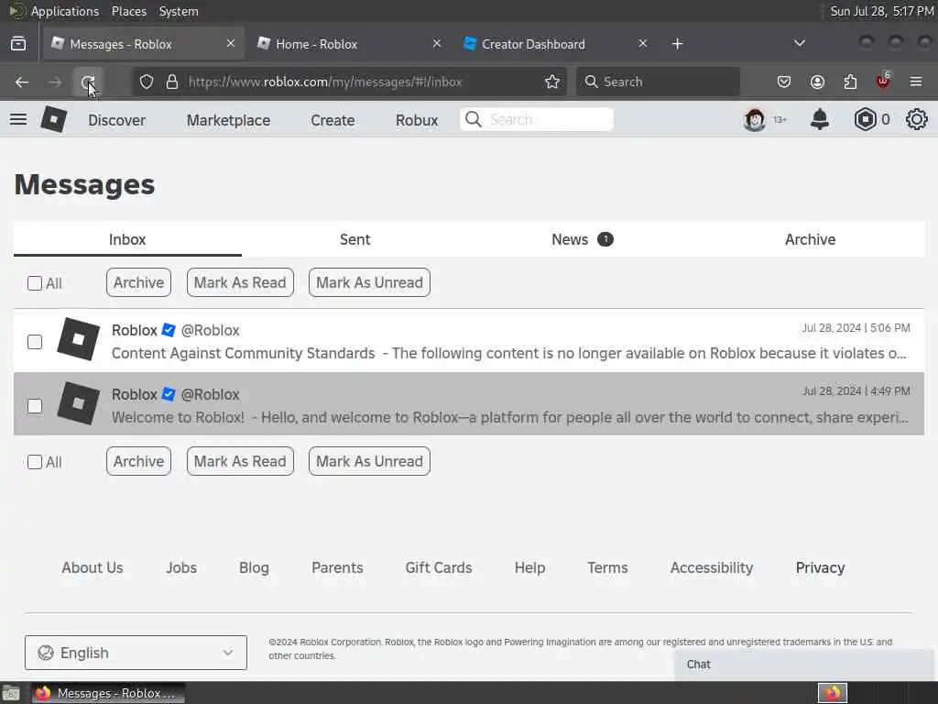Image resolution: width=938 pixels, height=704 pixels.
Task: Click the bottom Archive button
Action: [x=139, y=462]
